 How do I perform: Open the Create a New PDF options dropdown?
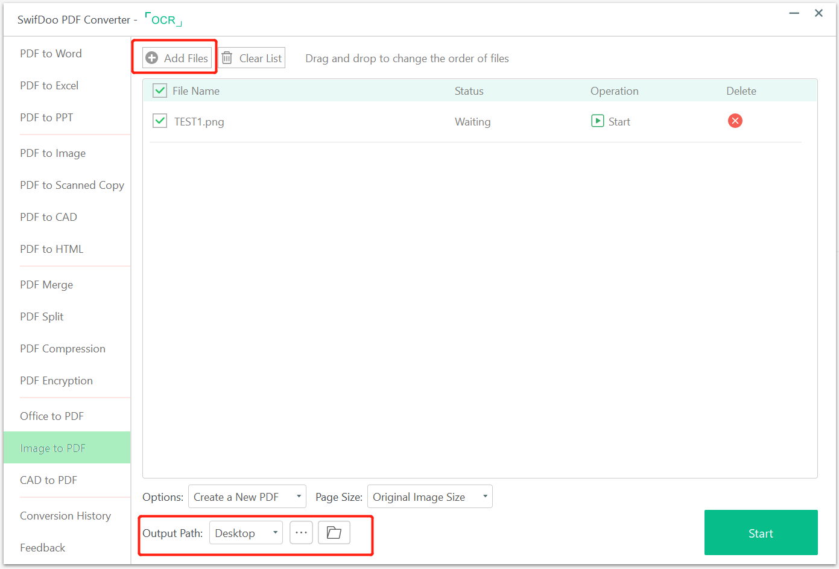[x=247, y=497]
